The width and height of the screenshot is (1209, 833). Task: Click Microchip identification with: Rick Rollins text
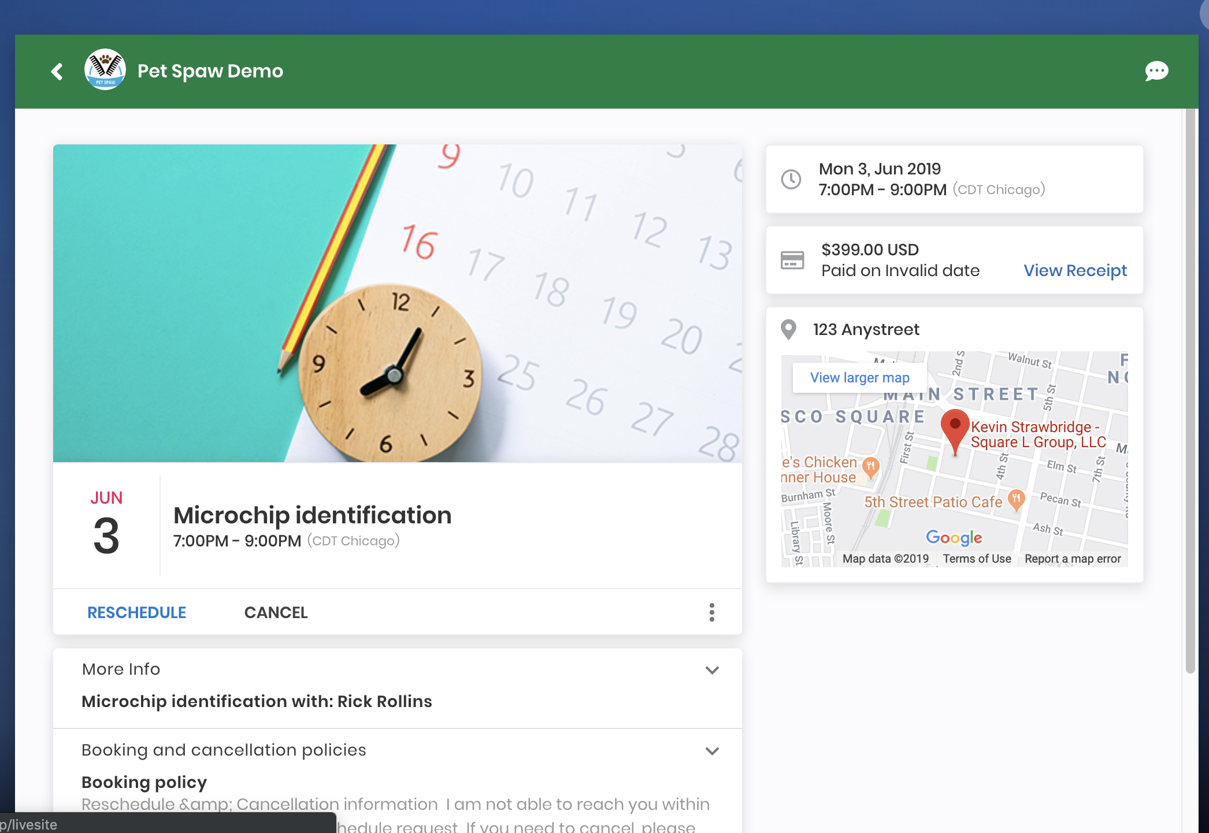coord(257,701)
